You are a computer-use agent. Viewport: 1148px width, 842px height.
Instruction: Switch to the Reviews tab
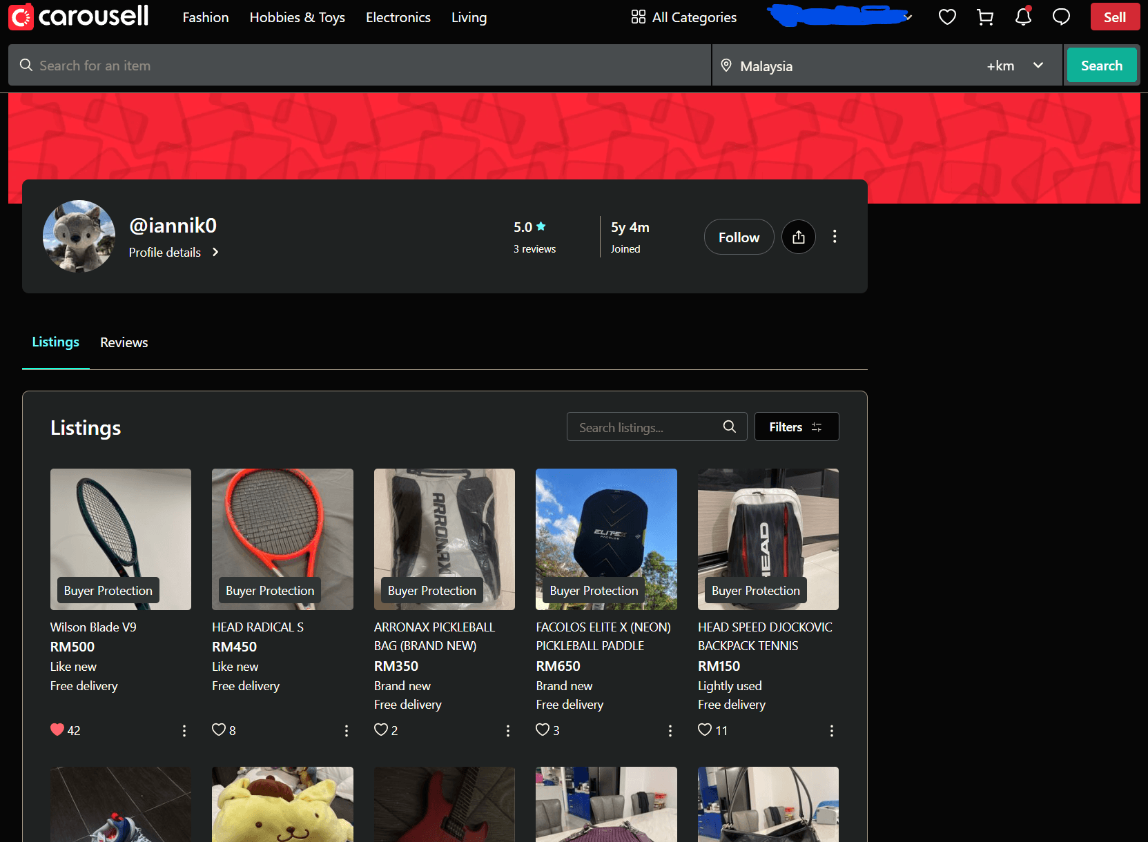pyautogui.click(x=124, y=342)
